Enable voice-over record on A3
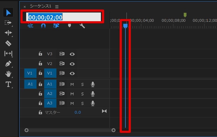Screen dimensions: 217x137 tap(93, 103)
